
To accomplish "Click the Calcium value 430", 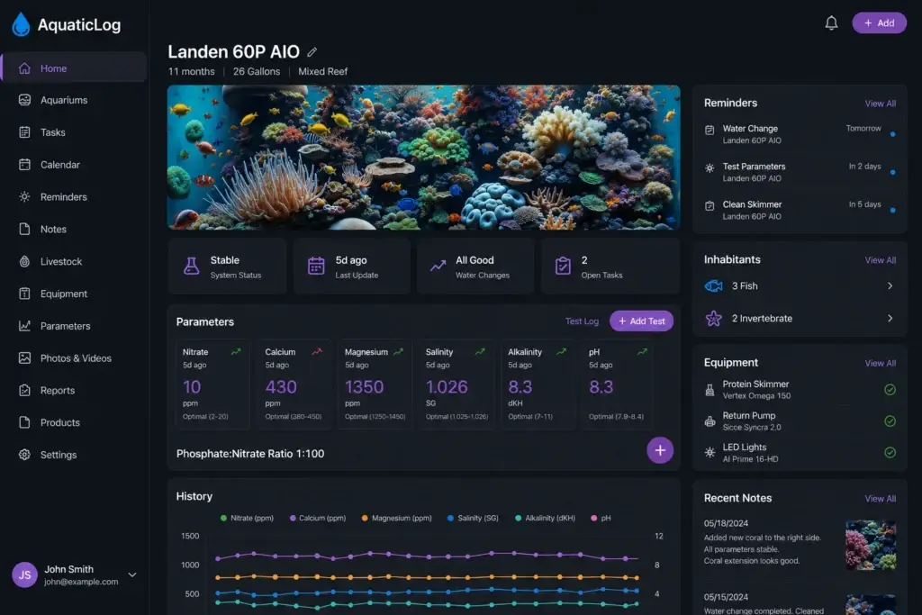I will point(281,387).
